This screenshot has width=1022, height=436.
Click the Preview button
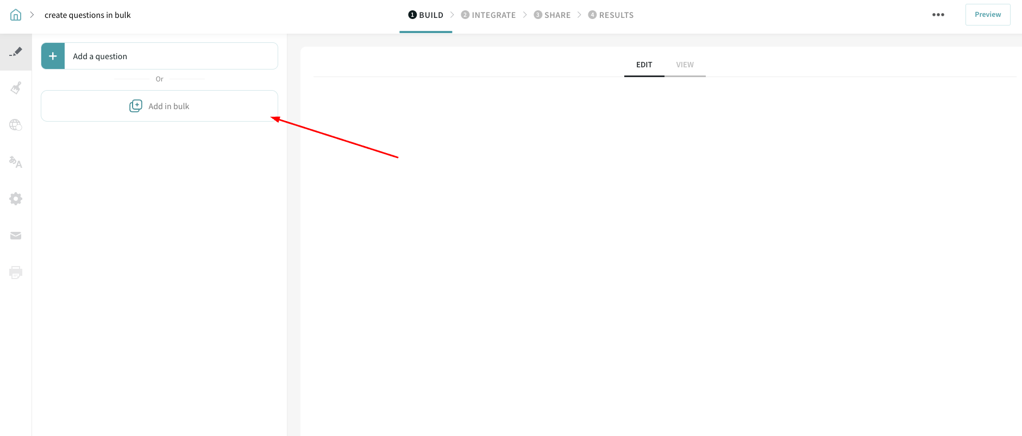[x=987, y=15]
